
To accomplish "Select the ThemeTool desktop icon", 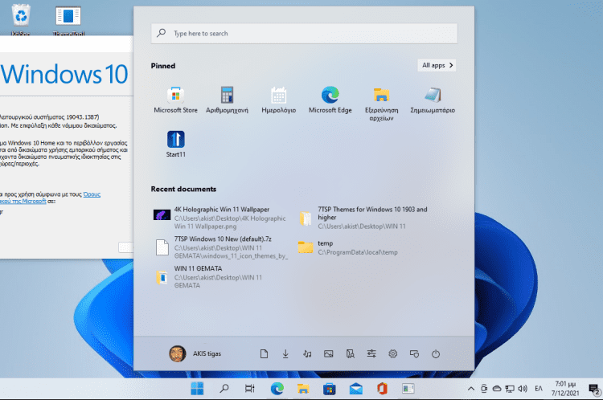I will pyautogui.click(x=68, y=20).
